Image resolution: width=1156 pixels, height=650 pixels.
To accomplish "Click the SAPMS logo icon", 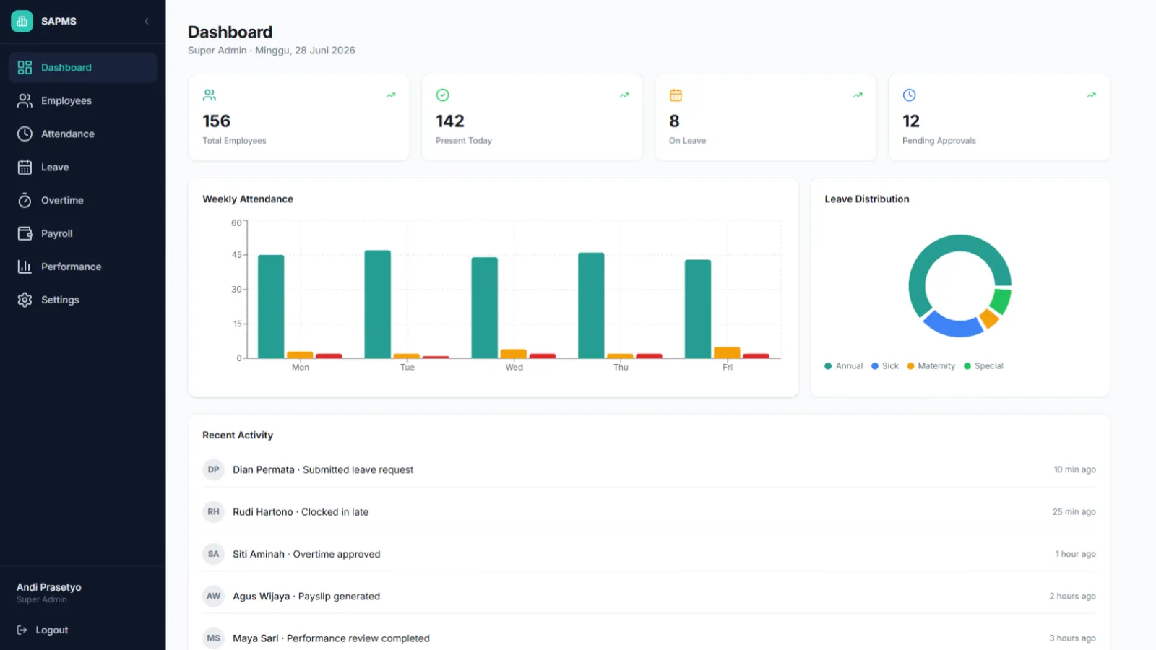I will point(22,21).
